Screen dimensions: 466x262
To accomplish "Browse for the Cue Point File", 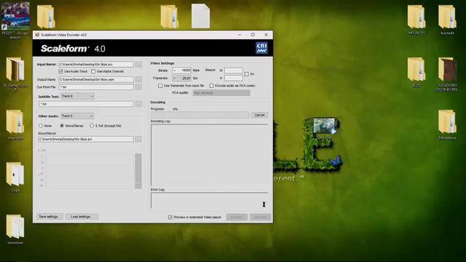I will coord(138,87).
